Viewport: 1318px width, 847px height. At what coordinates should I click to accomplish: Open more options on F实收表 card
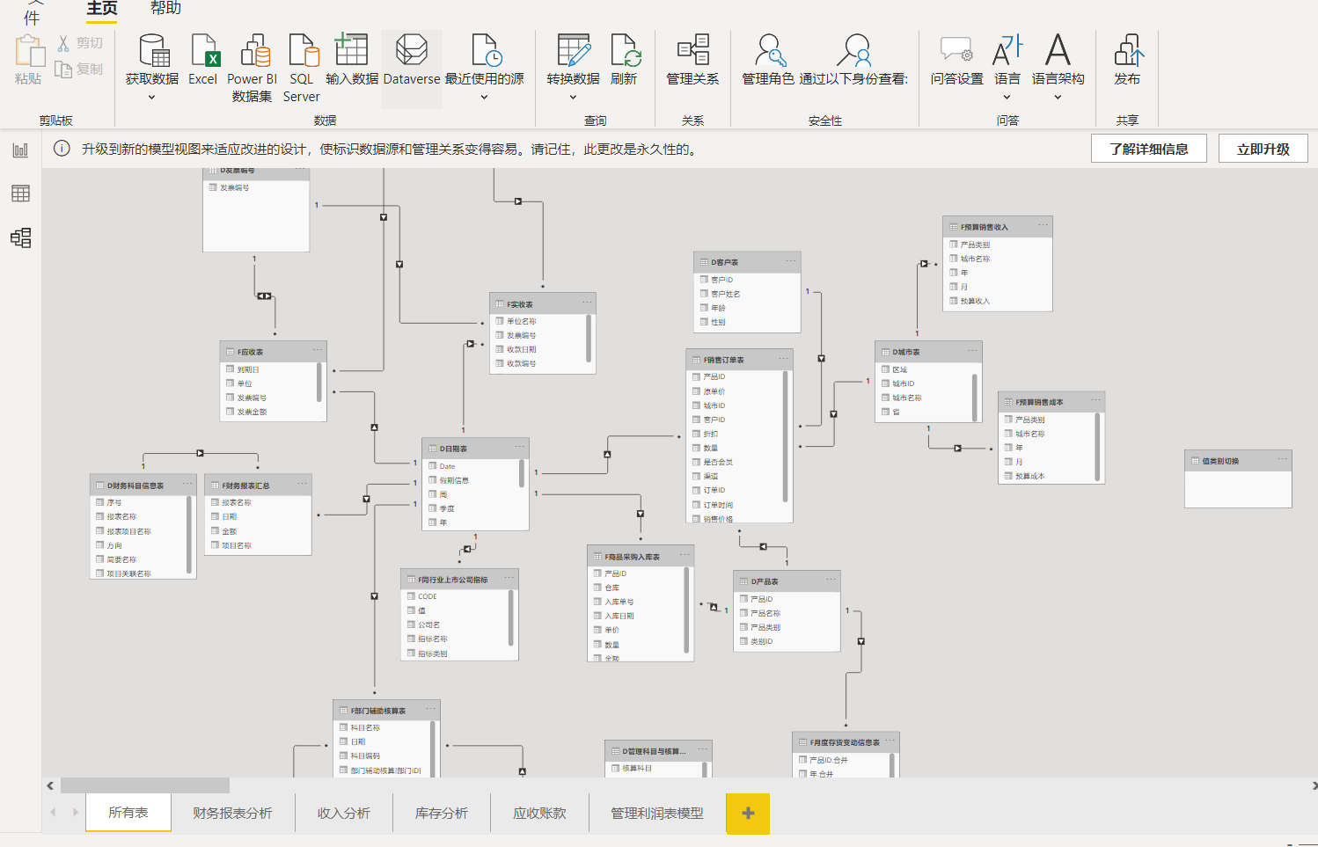pyautogui.click(x=587, y=303)
